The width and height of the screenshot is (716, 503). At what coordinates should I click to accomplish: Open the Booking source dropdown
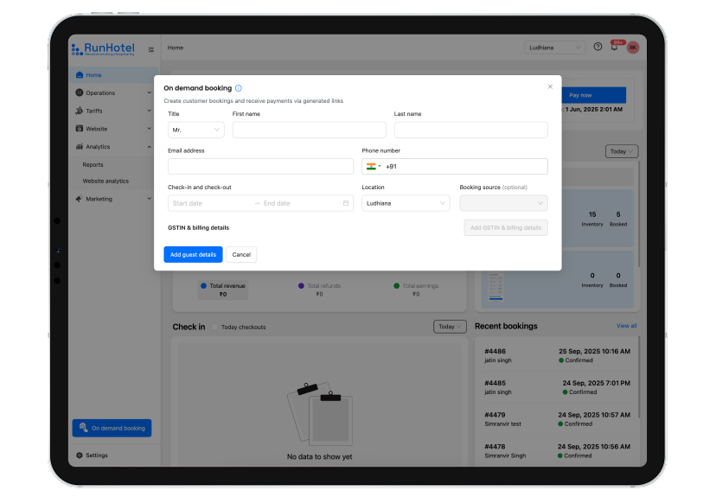pos(503,203)
